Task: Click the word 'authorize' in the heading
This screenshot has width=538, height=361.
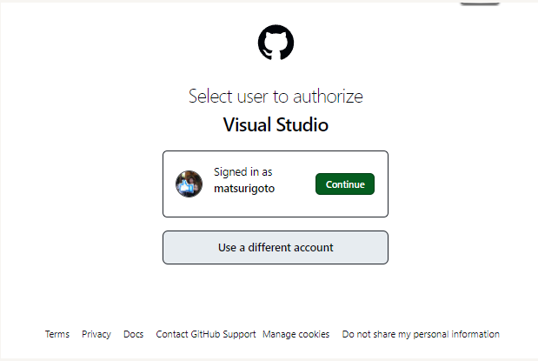Action: [332, 97]
